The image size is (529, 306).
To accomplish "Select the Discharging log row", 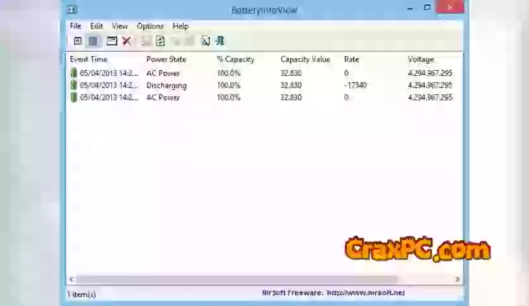I will 166,85.
